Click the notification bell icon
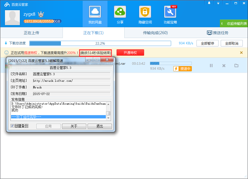Viewport: 248px width, 179px height. [209, 3]
